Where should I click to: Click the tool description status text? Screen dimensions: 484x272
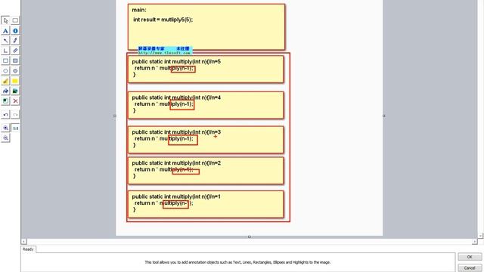237,262
